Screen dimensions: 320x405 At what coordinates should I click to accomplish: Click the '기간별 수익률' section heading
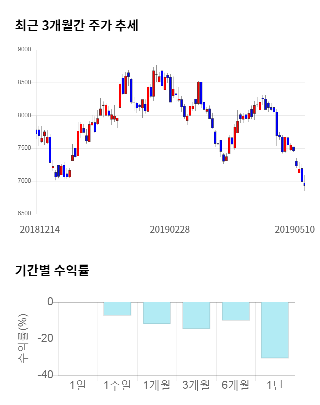tap(52, 271)
